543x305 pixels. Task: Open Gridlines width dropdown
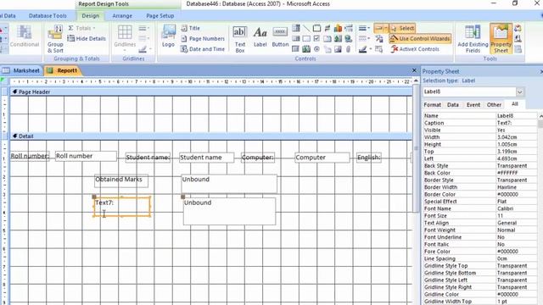coord(144,28)
